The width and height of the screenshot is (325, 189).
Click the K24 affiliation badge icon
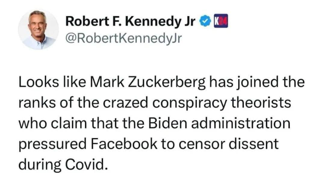coord(220,22)
